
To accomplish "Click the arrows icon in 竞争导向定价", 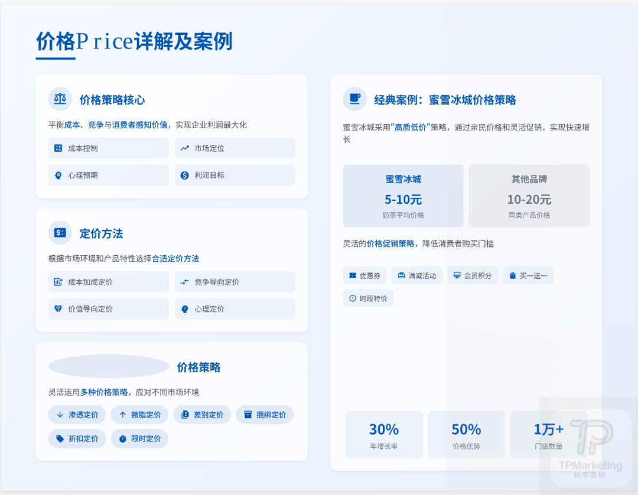I will tap(185, 282).
